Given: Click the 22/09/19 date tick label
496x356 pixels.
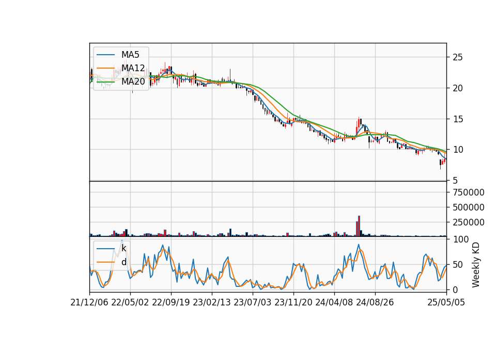Looking at the screenshot, I should point(171,302).
